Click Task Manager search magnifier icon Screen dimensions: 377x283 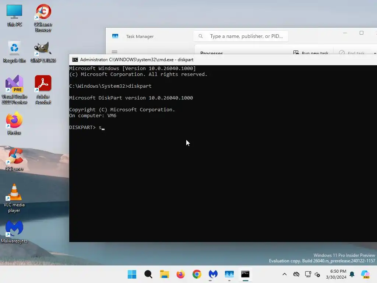tap(201, 36)
